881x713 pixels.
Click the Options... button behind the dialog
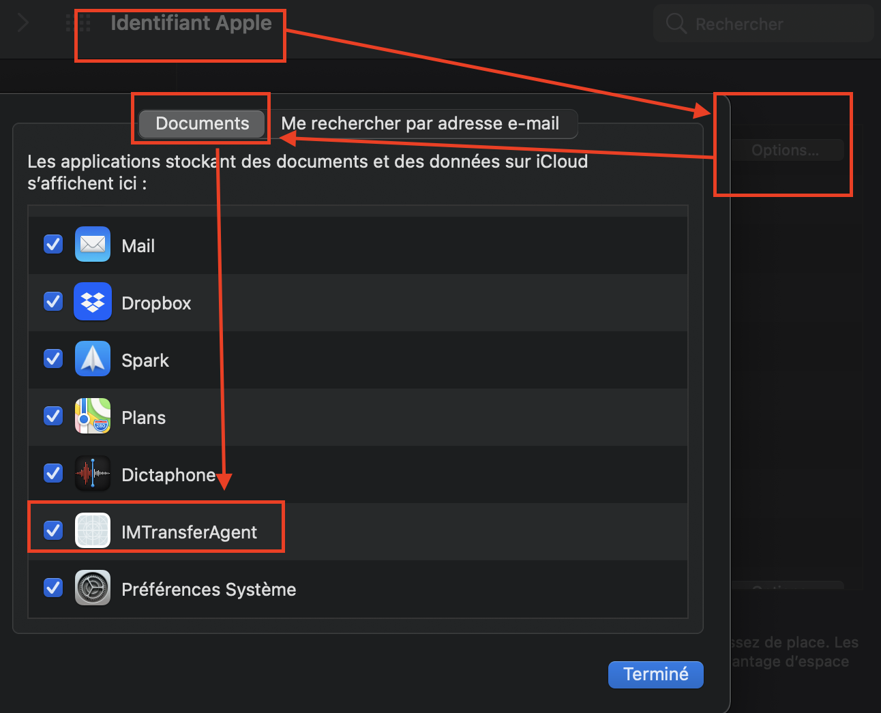click(x=786, y=150)
